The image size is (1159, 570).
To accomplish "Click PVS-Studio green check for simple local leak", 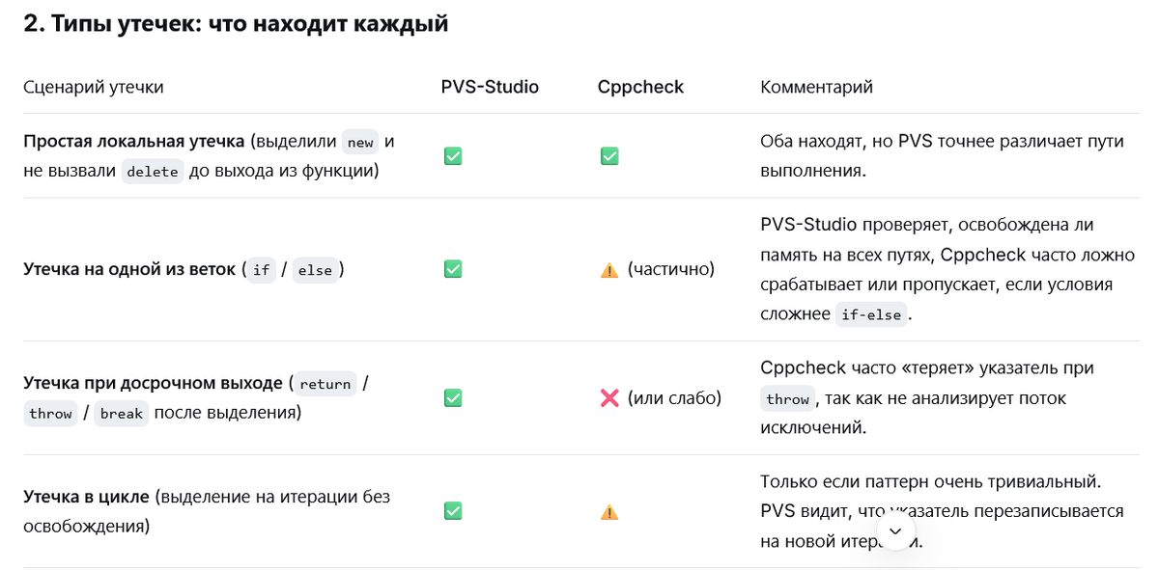I will click(452, 156).
